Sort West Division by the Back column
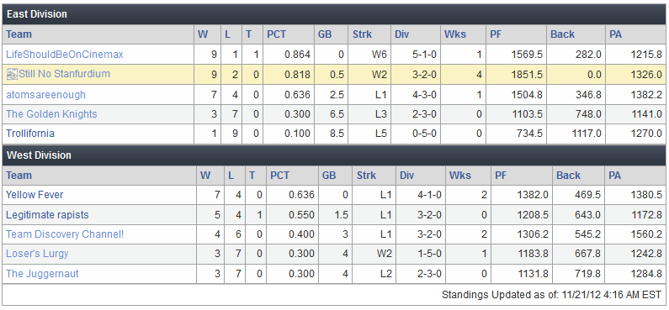Viewport: 669px width, 310px height. [568, 176]
